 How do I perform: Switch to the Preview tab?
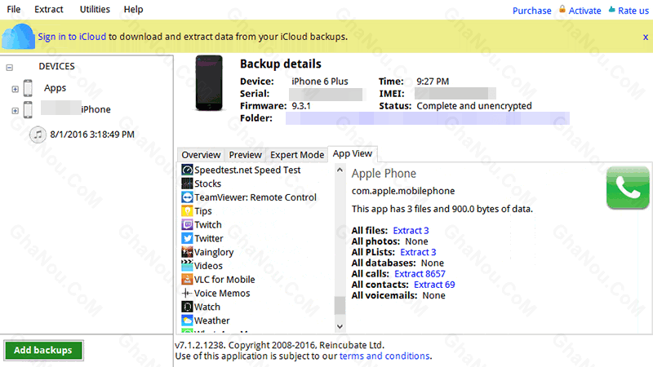click(246, 155)
